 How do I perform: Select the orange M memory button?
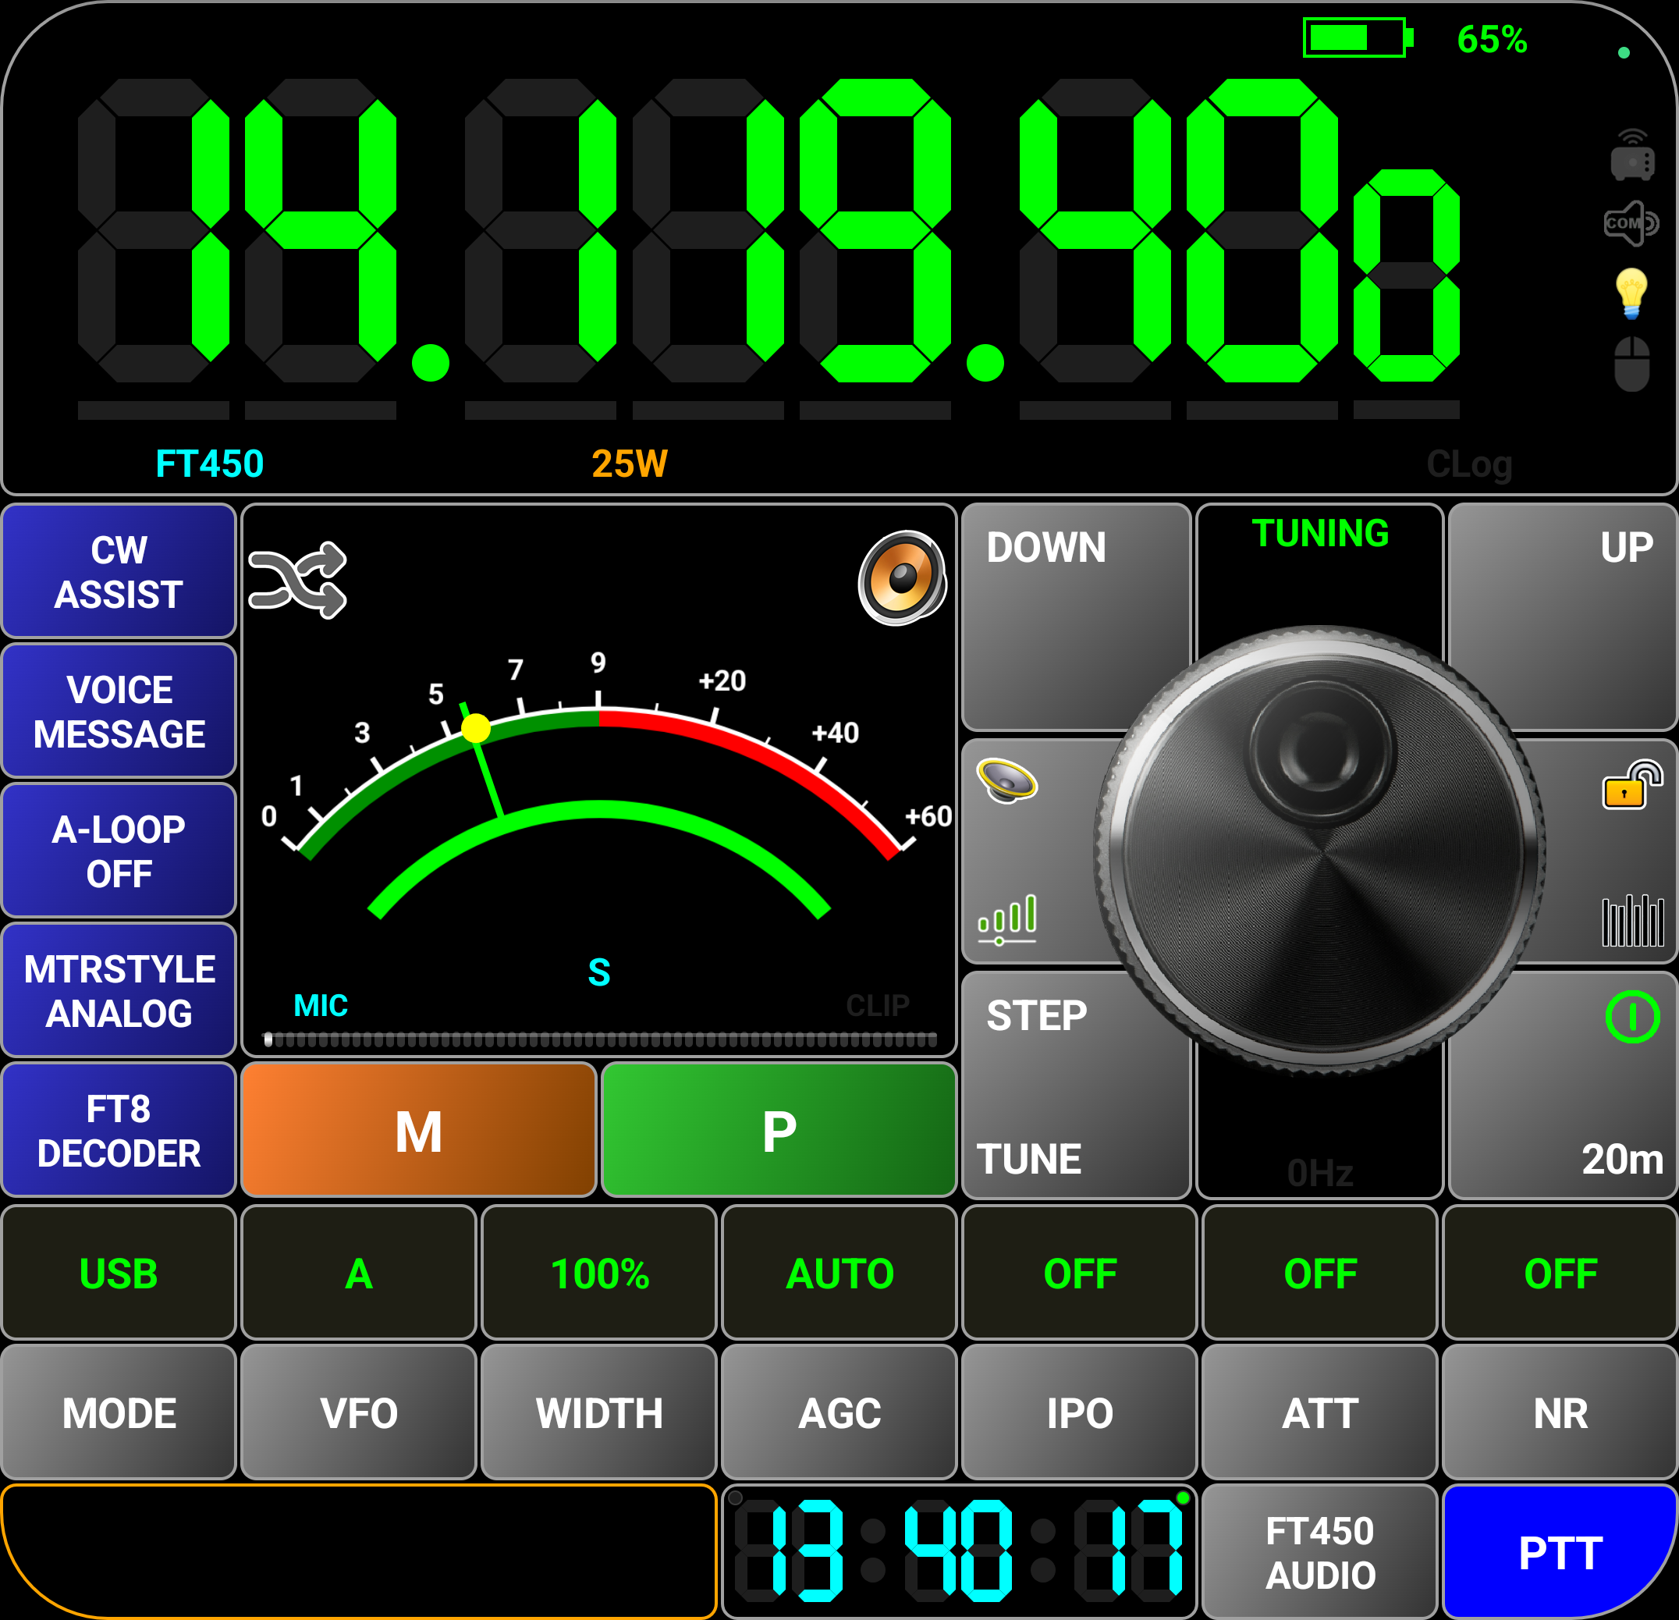pos(418,1130)
